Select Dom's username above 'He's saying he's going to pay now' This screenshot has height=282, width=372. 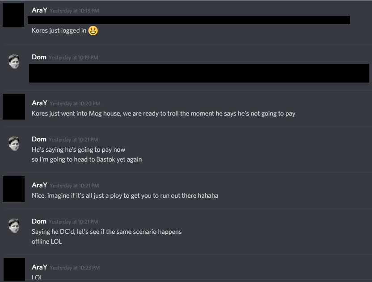point(39,139)
